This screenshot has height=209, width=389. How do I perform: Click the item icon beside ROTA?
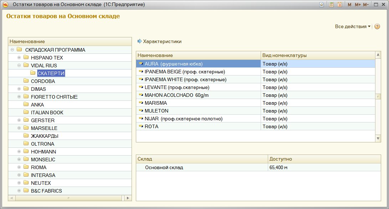point(141,126)
